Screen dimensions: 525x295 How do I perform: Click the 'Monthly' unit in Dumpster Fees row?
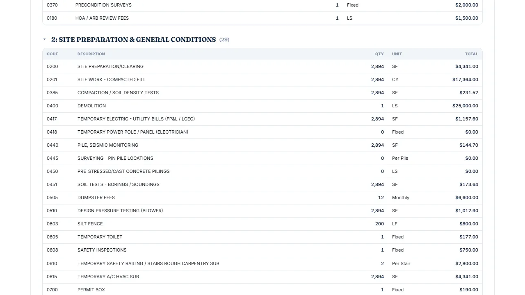pos(401,197)
